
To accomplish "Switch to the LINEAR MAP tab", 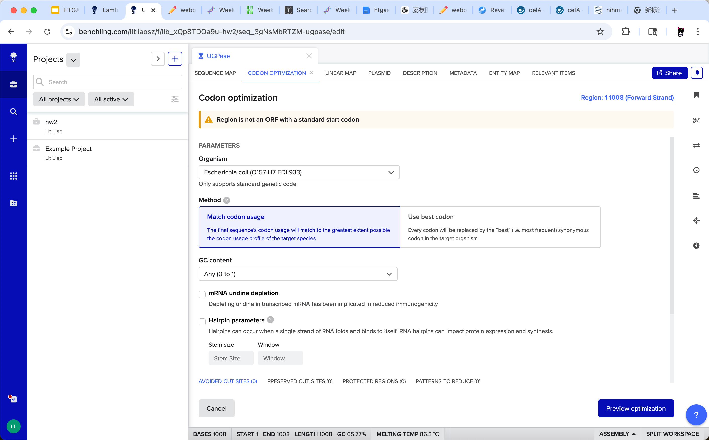I will point(340,73).
